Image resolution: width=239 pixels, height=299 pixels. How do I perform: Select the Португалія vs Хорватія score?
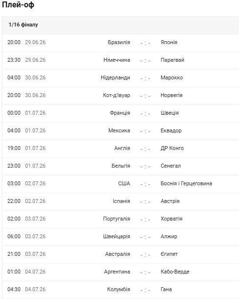[x=145, y=219]
